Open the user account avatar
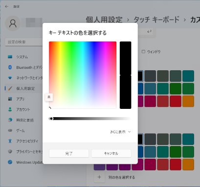This screenshot has width=200, height=187. pyautogui.click(x=13, y=23)
